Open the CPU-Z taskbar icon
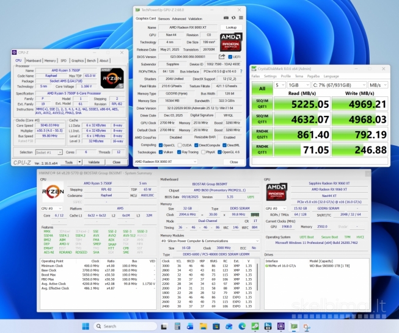The height and width of the screenshot is (333, 399). click(x=281, y=326)
